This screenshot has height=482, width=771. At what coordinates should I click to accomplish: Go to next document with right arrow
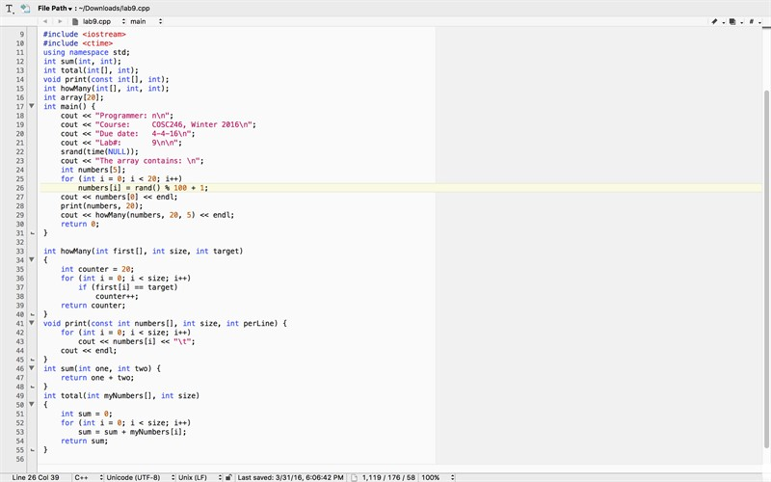click(60, 21)
